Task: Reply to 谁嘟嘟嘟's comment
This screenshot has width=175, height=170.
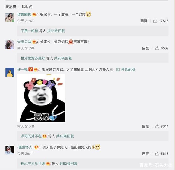Action: 144,21
